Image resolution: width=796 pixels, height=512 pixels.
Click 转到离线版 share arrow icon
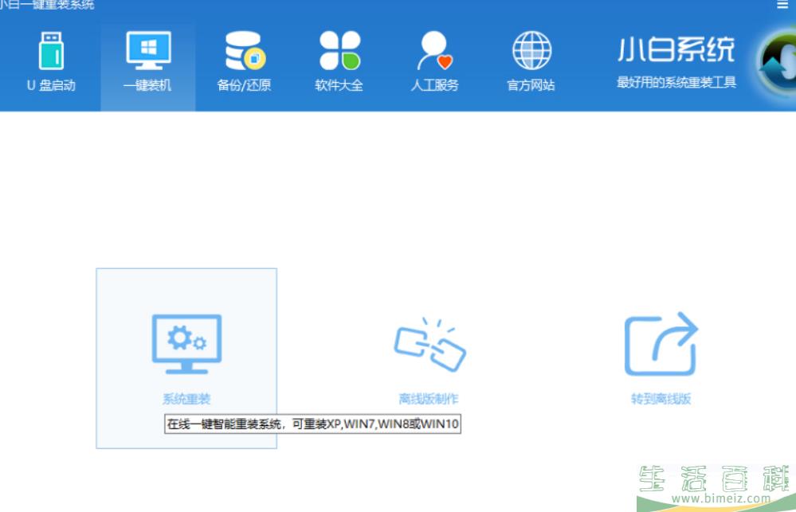(661, 344)
